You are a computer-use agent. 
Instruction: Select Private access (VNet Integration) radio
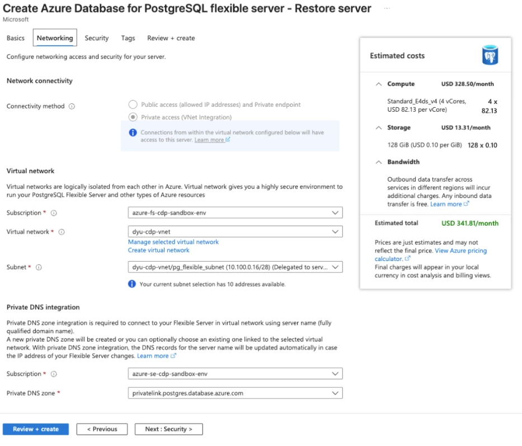click(133, 117)
